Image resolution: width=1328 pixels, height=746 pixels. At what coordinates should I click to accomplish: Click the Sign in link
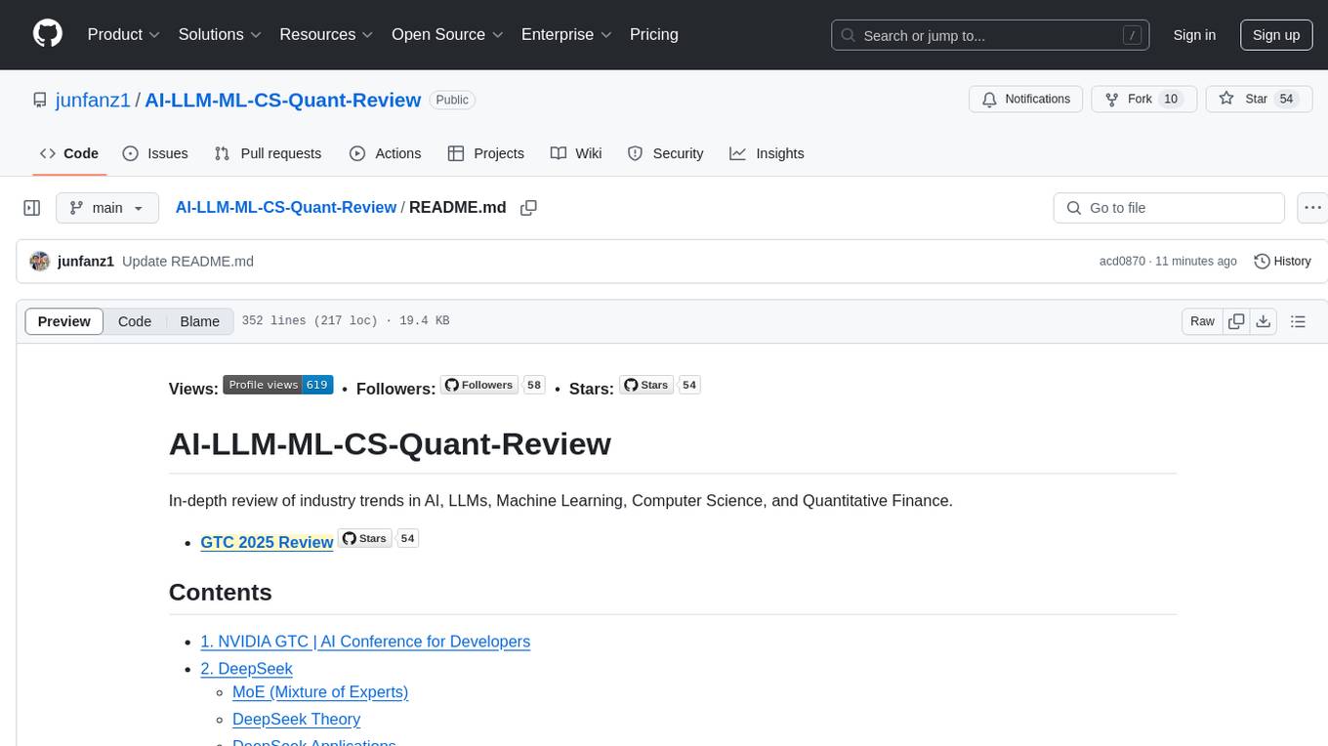pyautogui.click(x=1194, y=35)
